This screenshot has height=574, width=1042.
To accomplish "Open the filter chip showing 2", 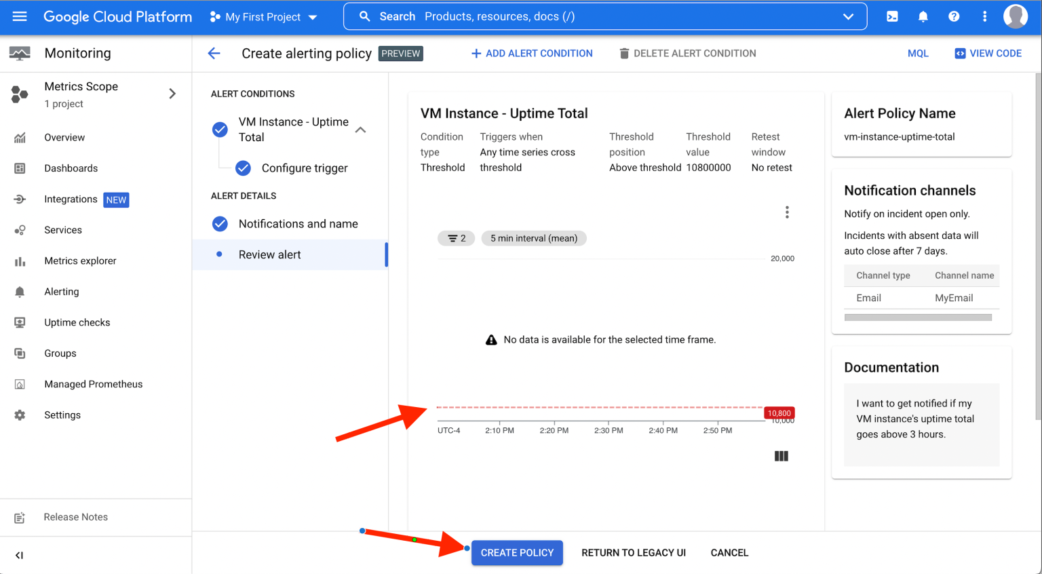I will click(x=456, y=238).
